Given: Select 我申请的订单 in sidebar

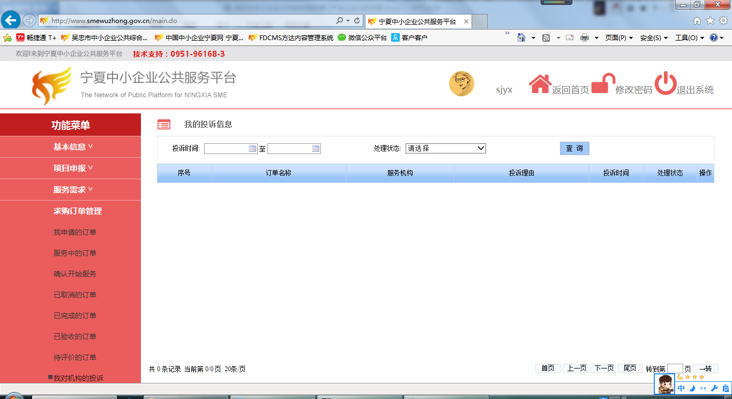Looking at the screenshot, I should point(75,232).
